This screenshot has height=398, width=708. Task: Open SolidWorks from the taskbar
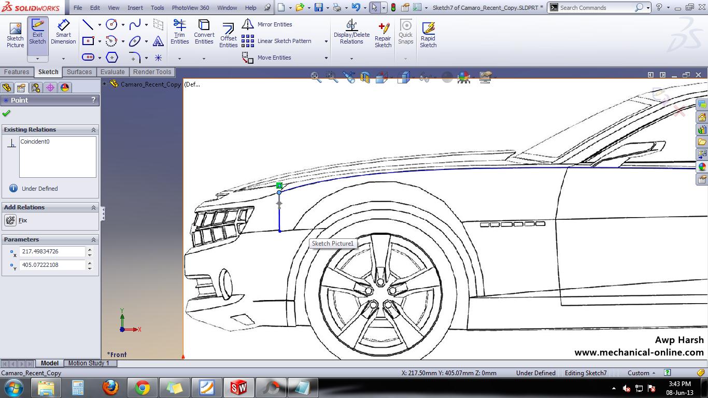coord(239,387)
